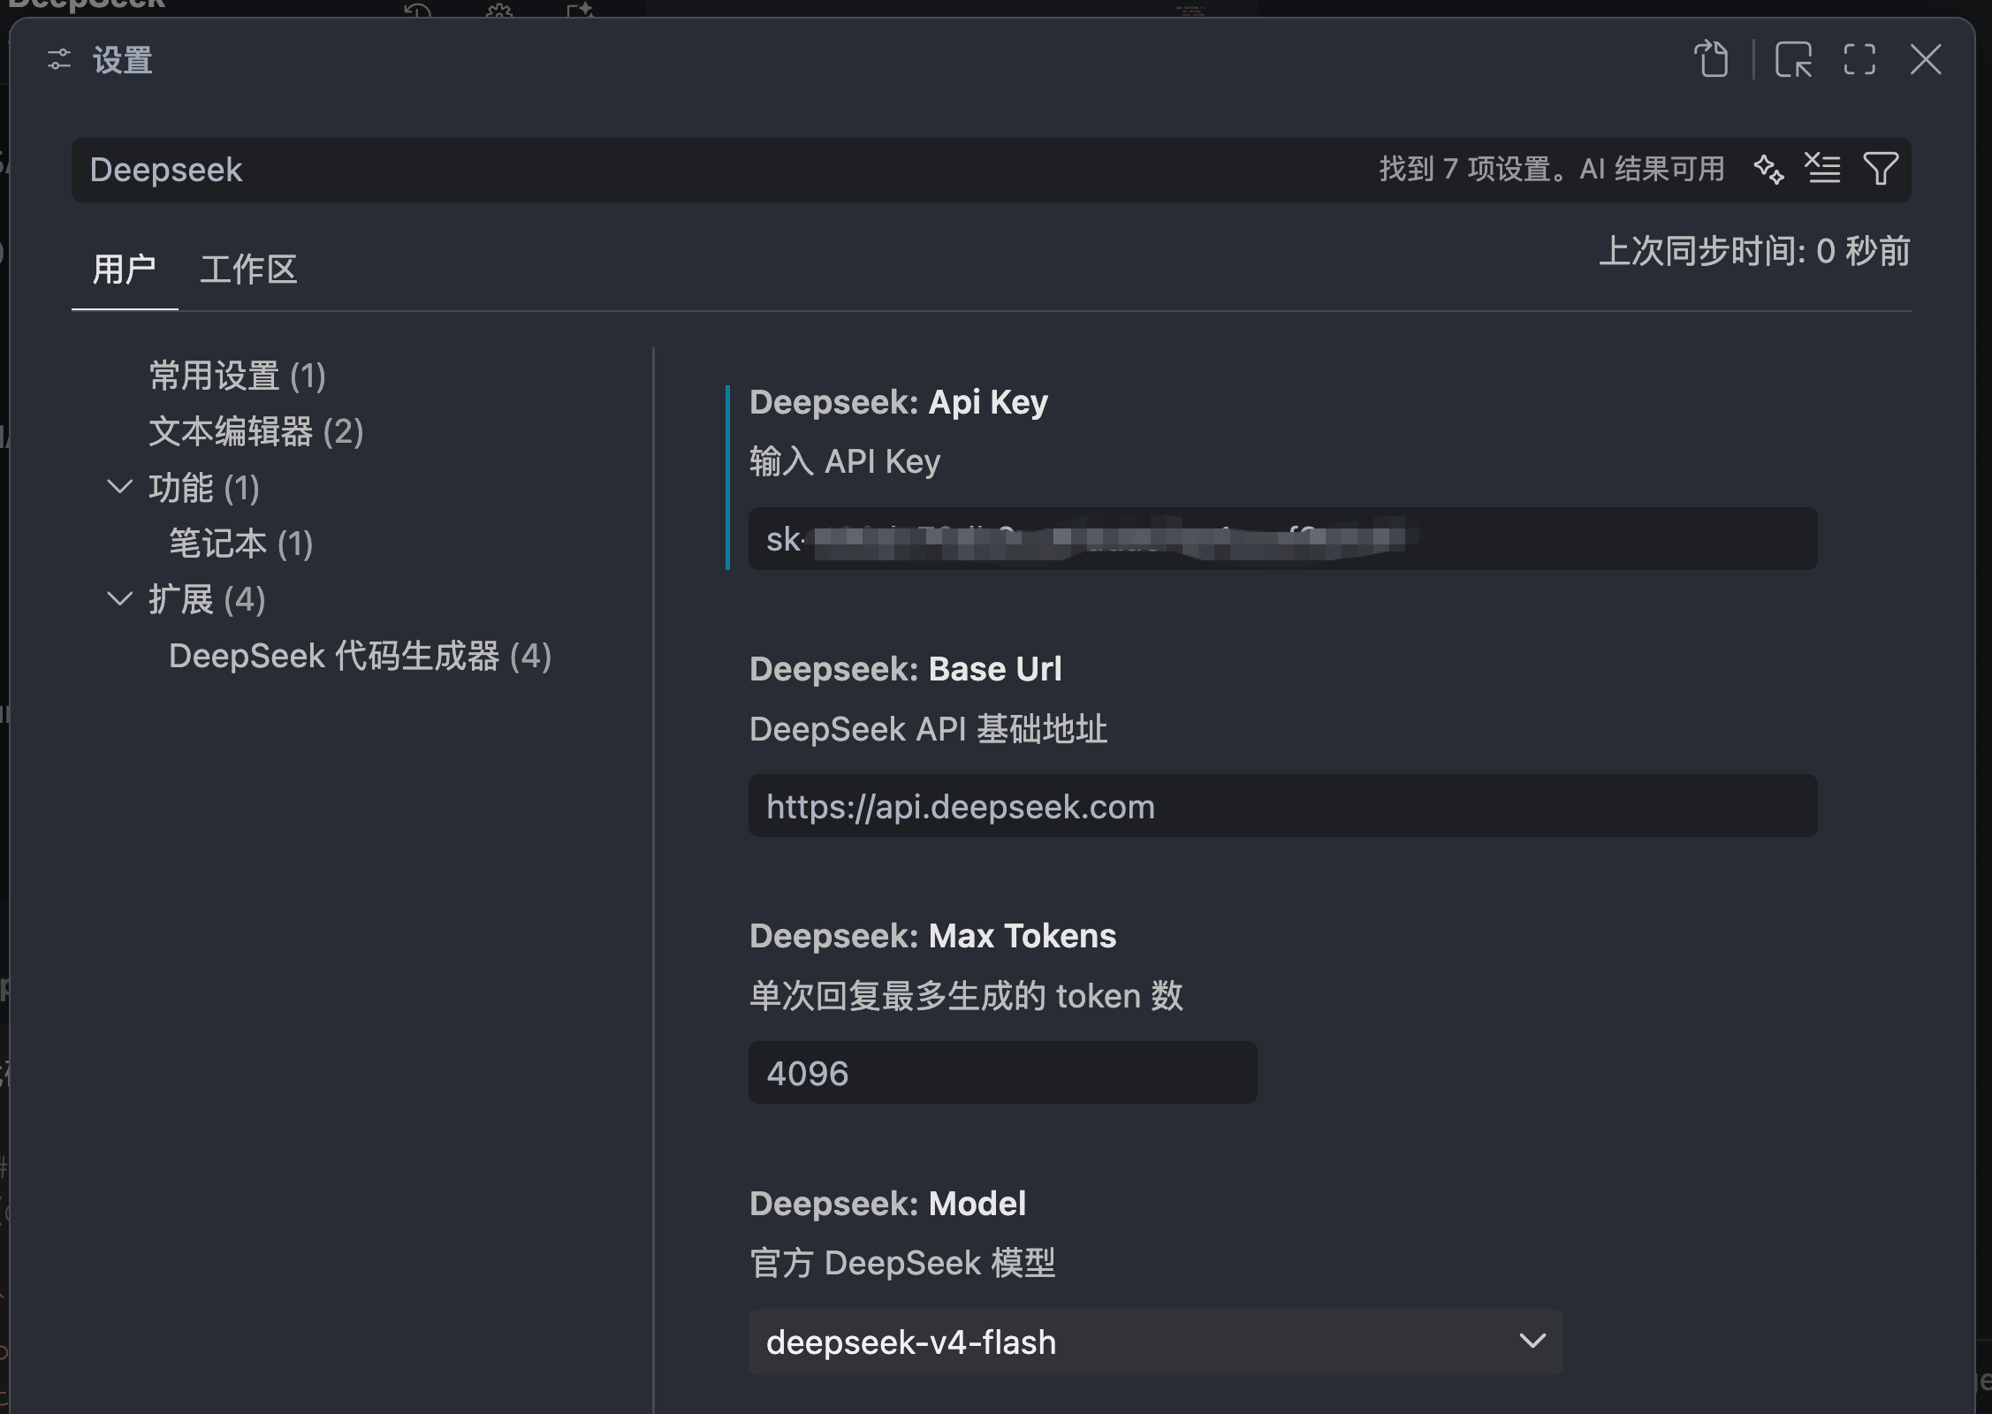Click the 'Deepseek: Model' setting title
The height and width of the screenshot is (1414, 1992).
click(x=887, y=1204)
